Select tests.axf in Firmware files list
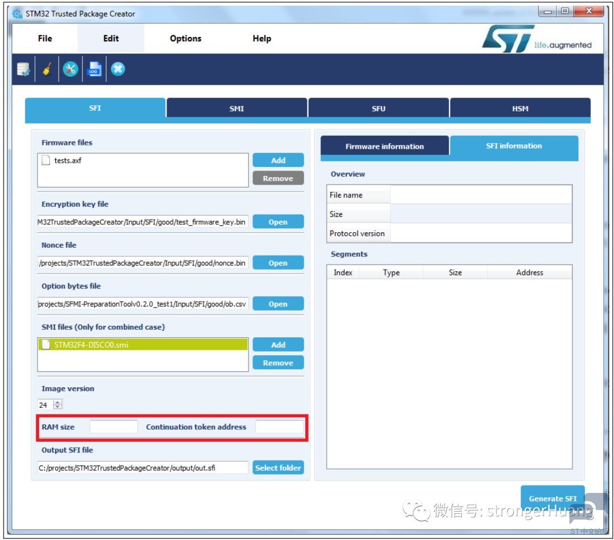This screenshot has width=614, height=540. 143,160
